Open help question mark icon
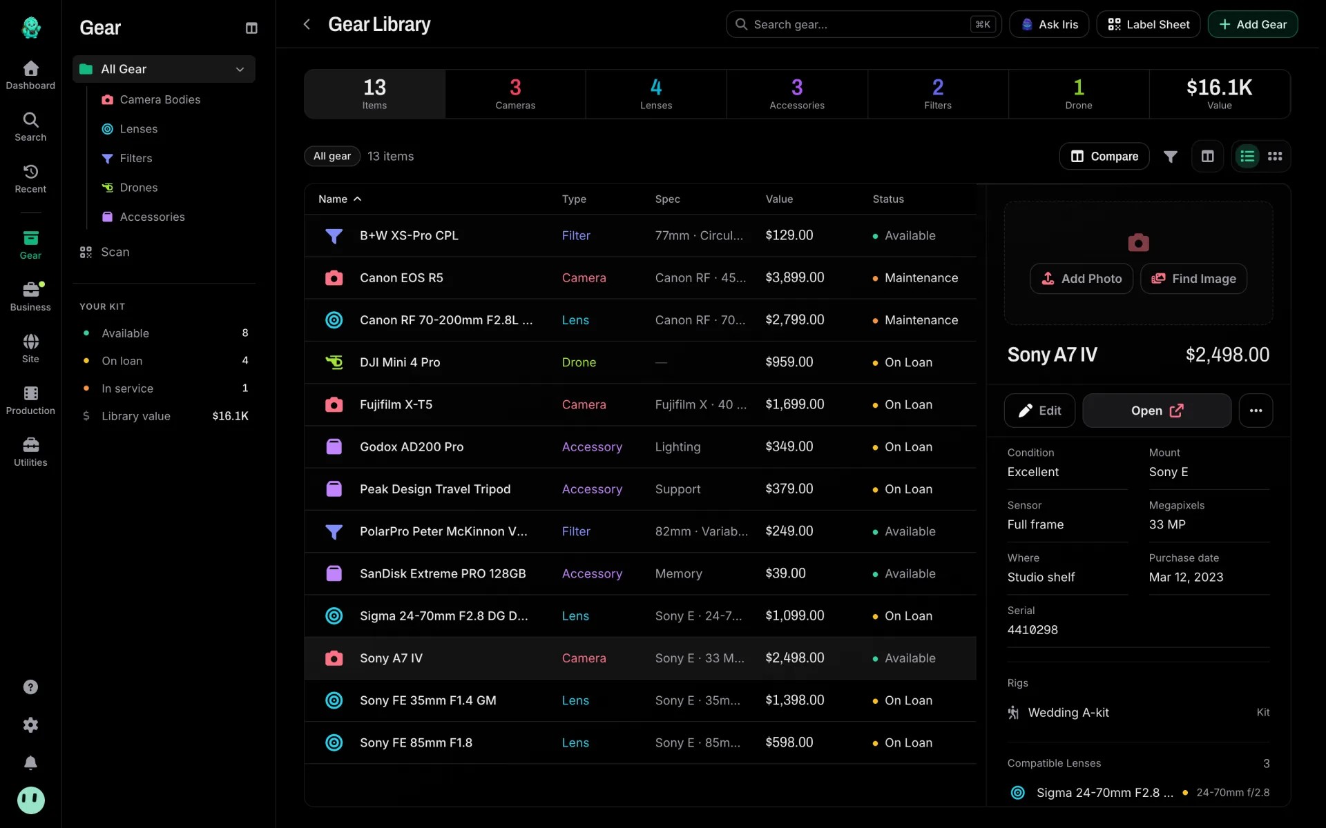The image size is (1326, 828). (30, 687)
